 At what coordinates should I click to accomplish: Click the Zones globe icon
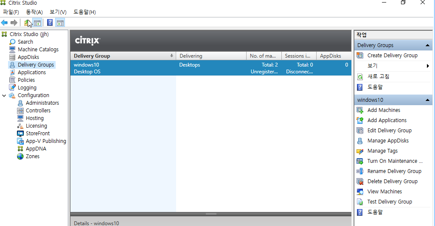pyautogui.click(x=20, y=156)
